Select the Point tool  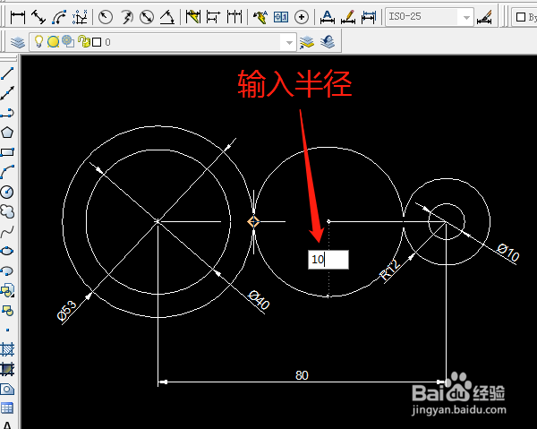coord(7,330)
